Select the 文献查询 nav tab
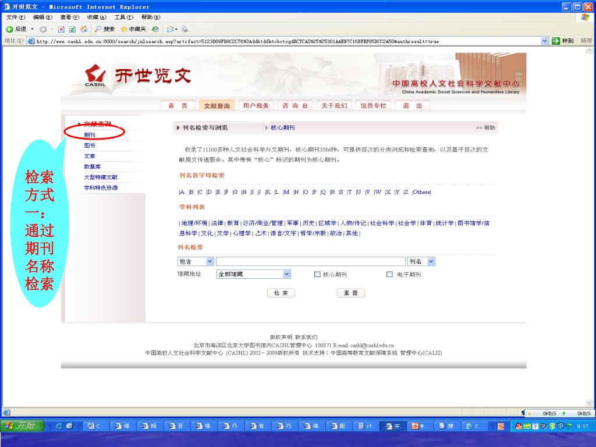 point(217,106)
